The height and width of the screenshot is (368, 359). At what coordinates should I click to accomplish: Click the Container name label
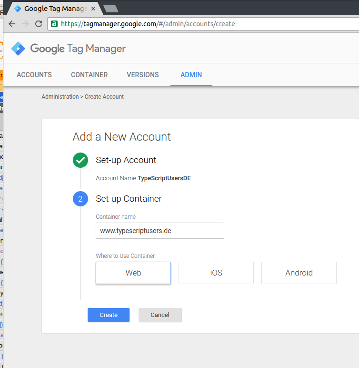[x=116, y=216]
